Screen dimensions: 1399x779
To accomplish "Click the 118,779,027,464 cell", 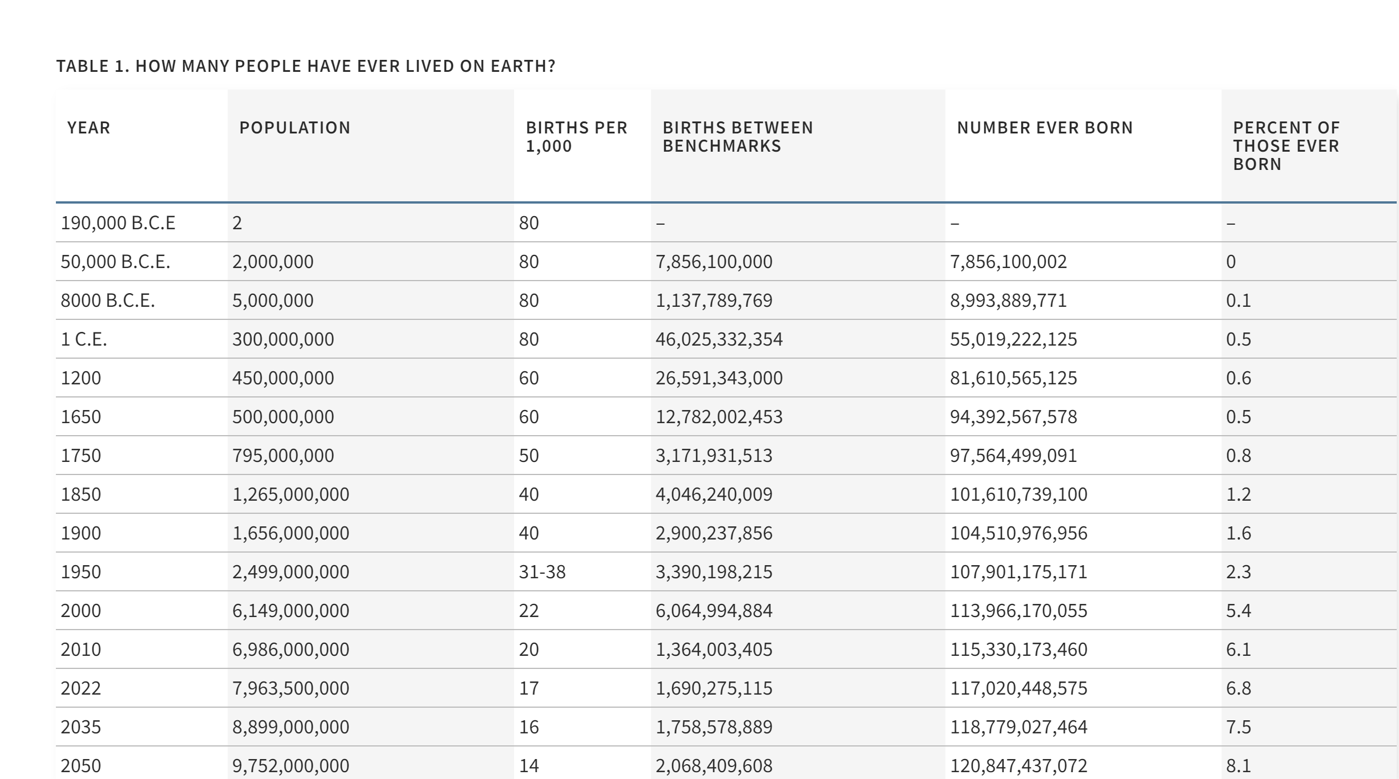I will pos(1018,727).
